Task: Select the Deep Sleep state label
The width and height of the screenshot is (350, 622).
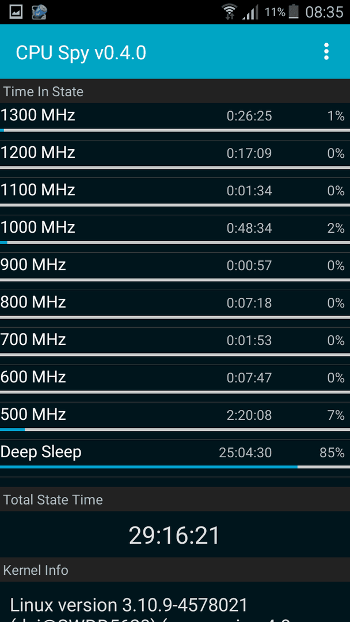Action: coord(41,452)
